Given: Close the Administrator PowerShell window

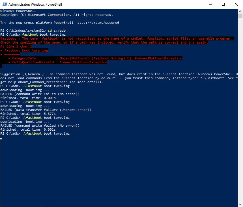Looking at the screenshot, I should (x=236, y=4).
